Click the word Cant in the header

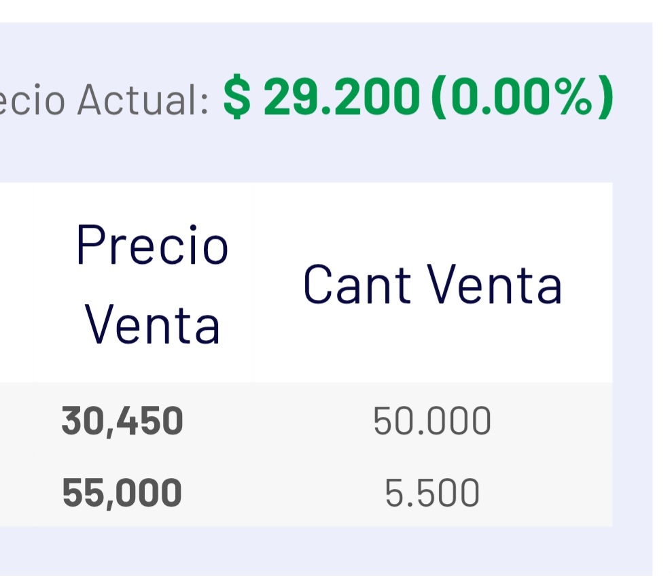coord(355,284)
